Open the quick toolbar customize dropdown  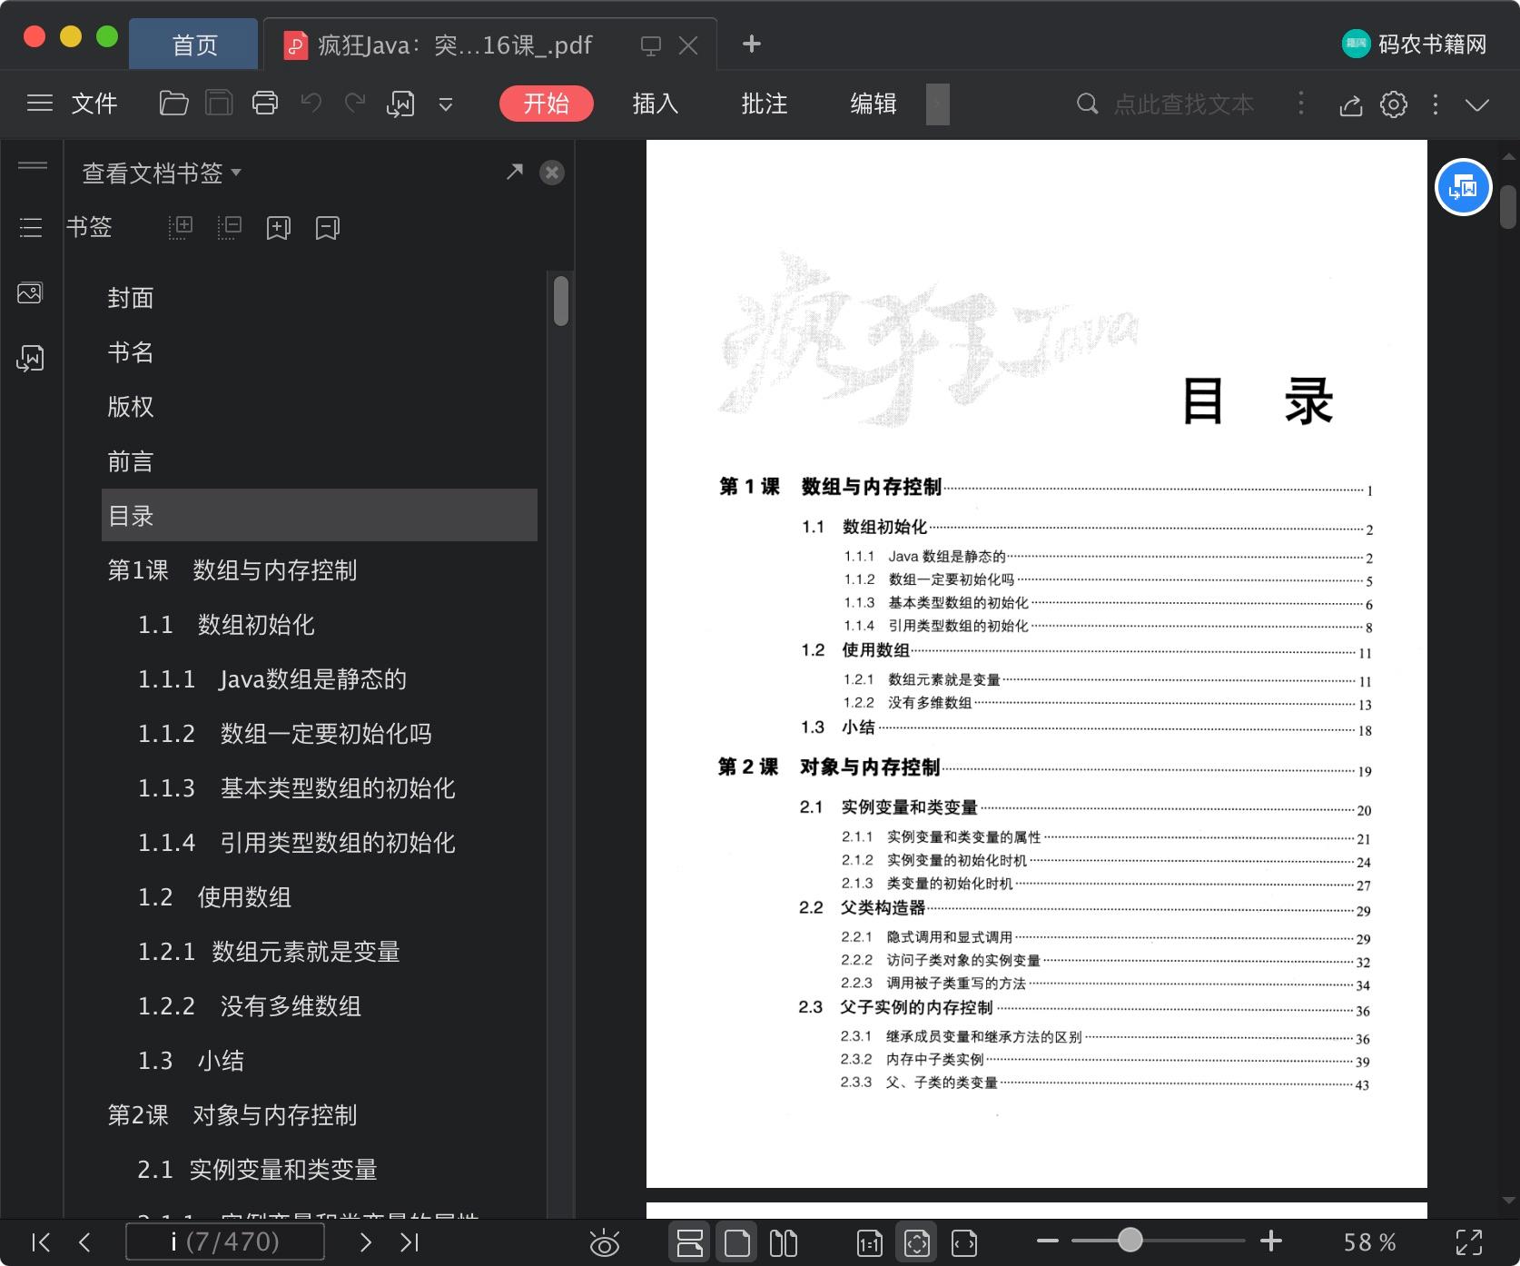(x=446, y=104)
